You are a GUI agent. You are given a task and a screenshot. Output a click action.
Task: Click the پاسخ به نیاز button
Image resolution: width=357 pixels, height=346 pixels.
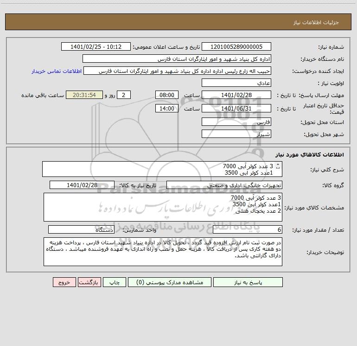(x=248, y=282)
